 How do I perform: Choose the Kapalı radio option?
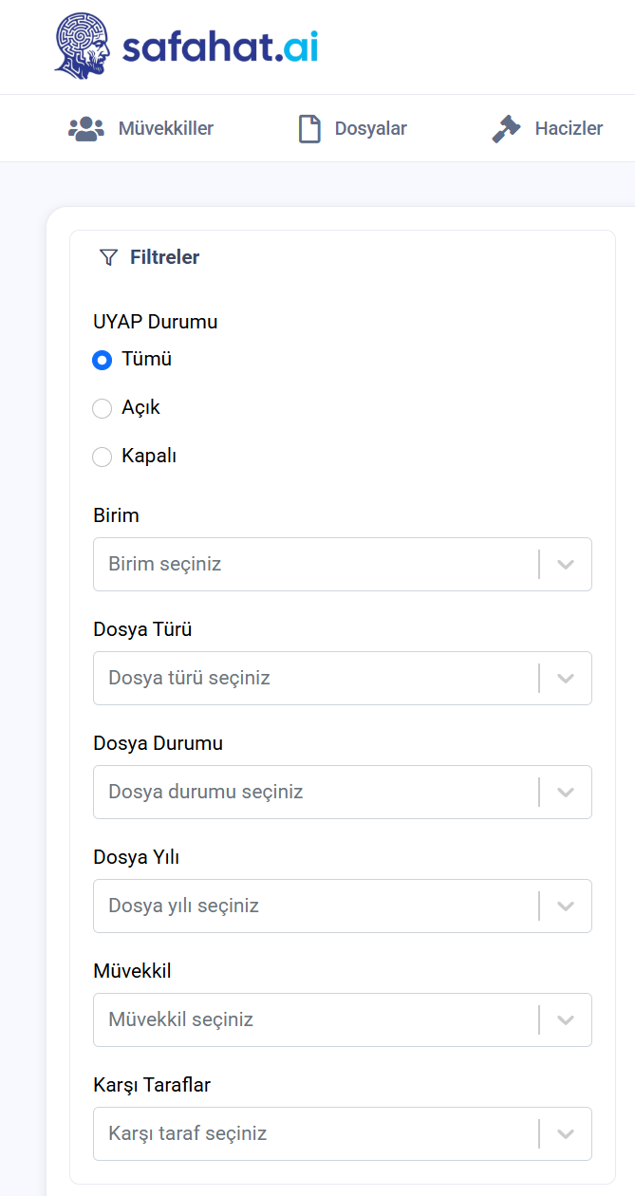(x=102, y=457)
